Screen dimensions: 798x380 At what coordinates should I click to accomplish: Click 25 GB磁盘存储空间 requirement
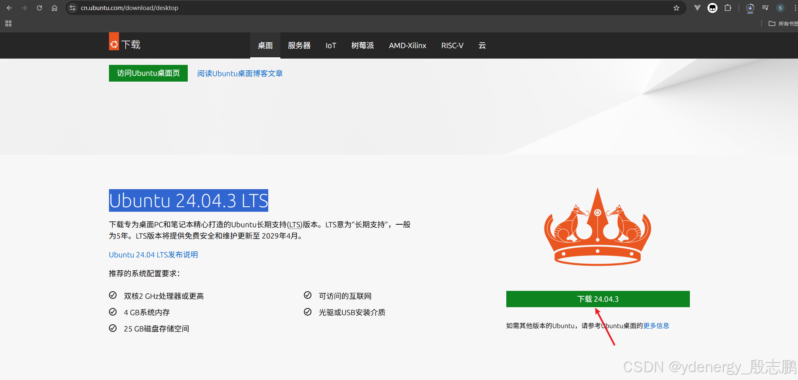pyautogui.click(x=156, y=329)
